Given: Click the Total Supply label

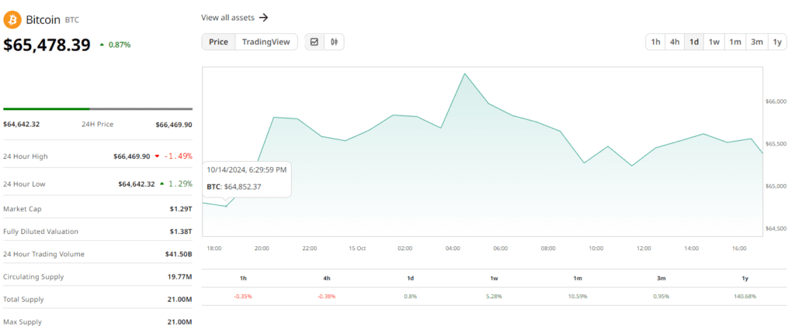Looking at the screenshot, I should click(x=23, y=299).
